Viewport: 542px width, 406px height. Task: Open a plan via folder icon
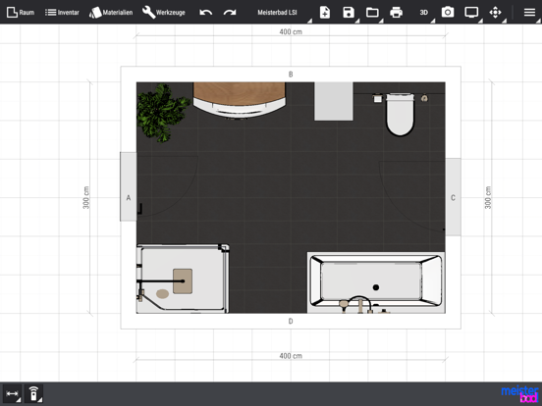click(372, 13)
